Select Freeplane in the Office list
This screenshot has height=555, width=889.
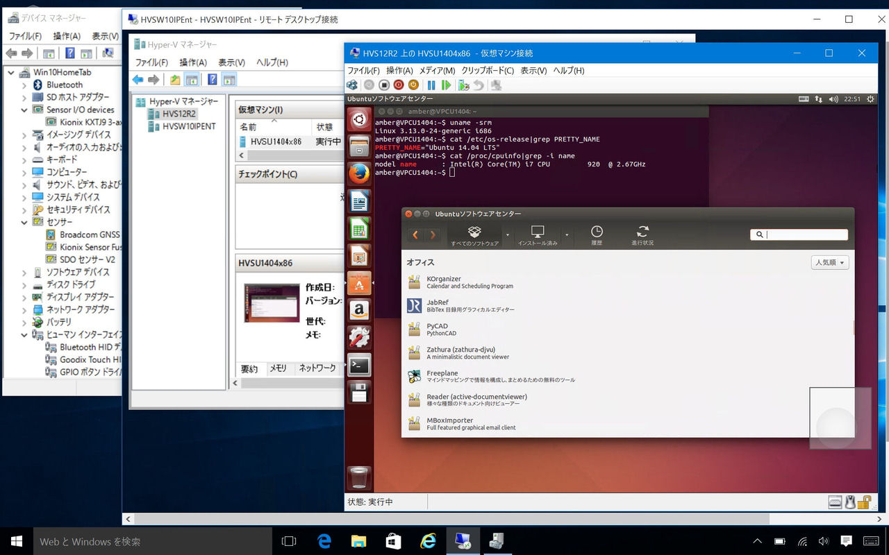pyautogui.click(x=628, y=376)
